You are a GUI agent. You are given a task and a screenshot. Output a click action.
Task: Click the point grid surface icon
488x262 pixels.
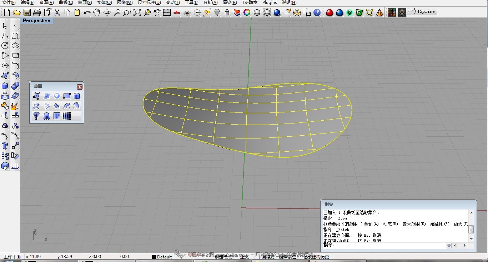pyautogui.click(x=67, y=116)
